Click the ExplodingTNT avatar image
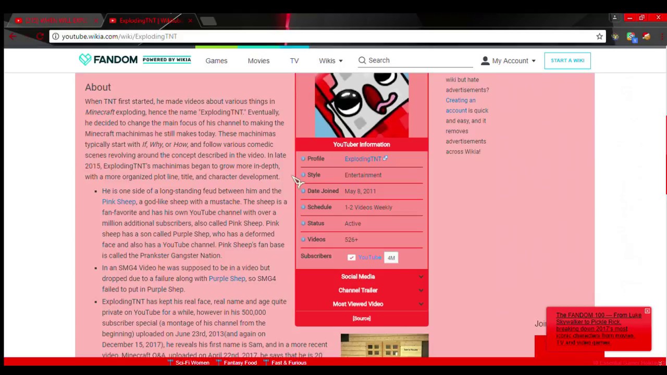 362,105
